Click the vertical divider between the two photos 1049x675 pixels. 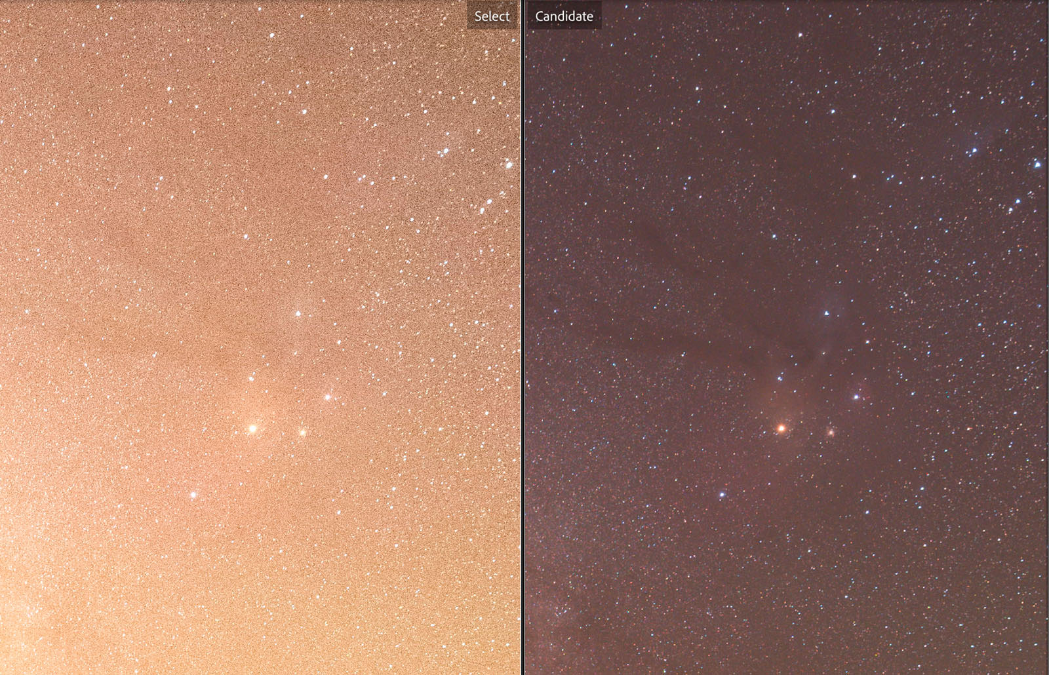pos(523,337)
